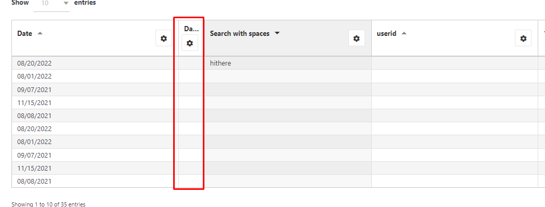Sort by Date using the arrow icon
Screen dimensions: 545x207
click(40, 33)
